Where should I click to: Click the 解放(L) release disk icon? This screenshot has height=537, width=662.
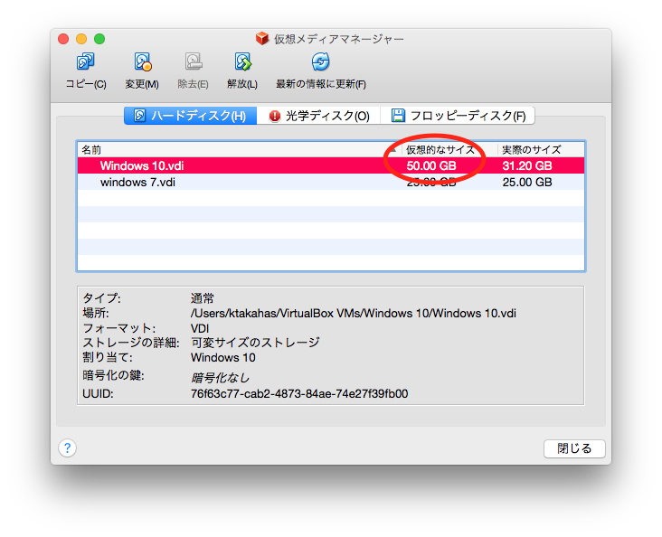(x=242, y=62)
